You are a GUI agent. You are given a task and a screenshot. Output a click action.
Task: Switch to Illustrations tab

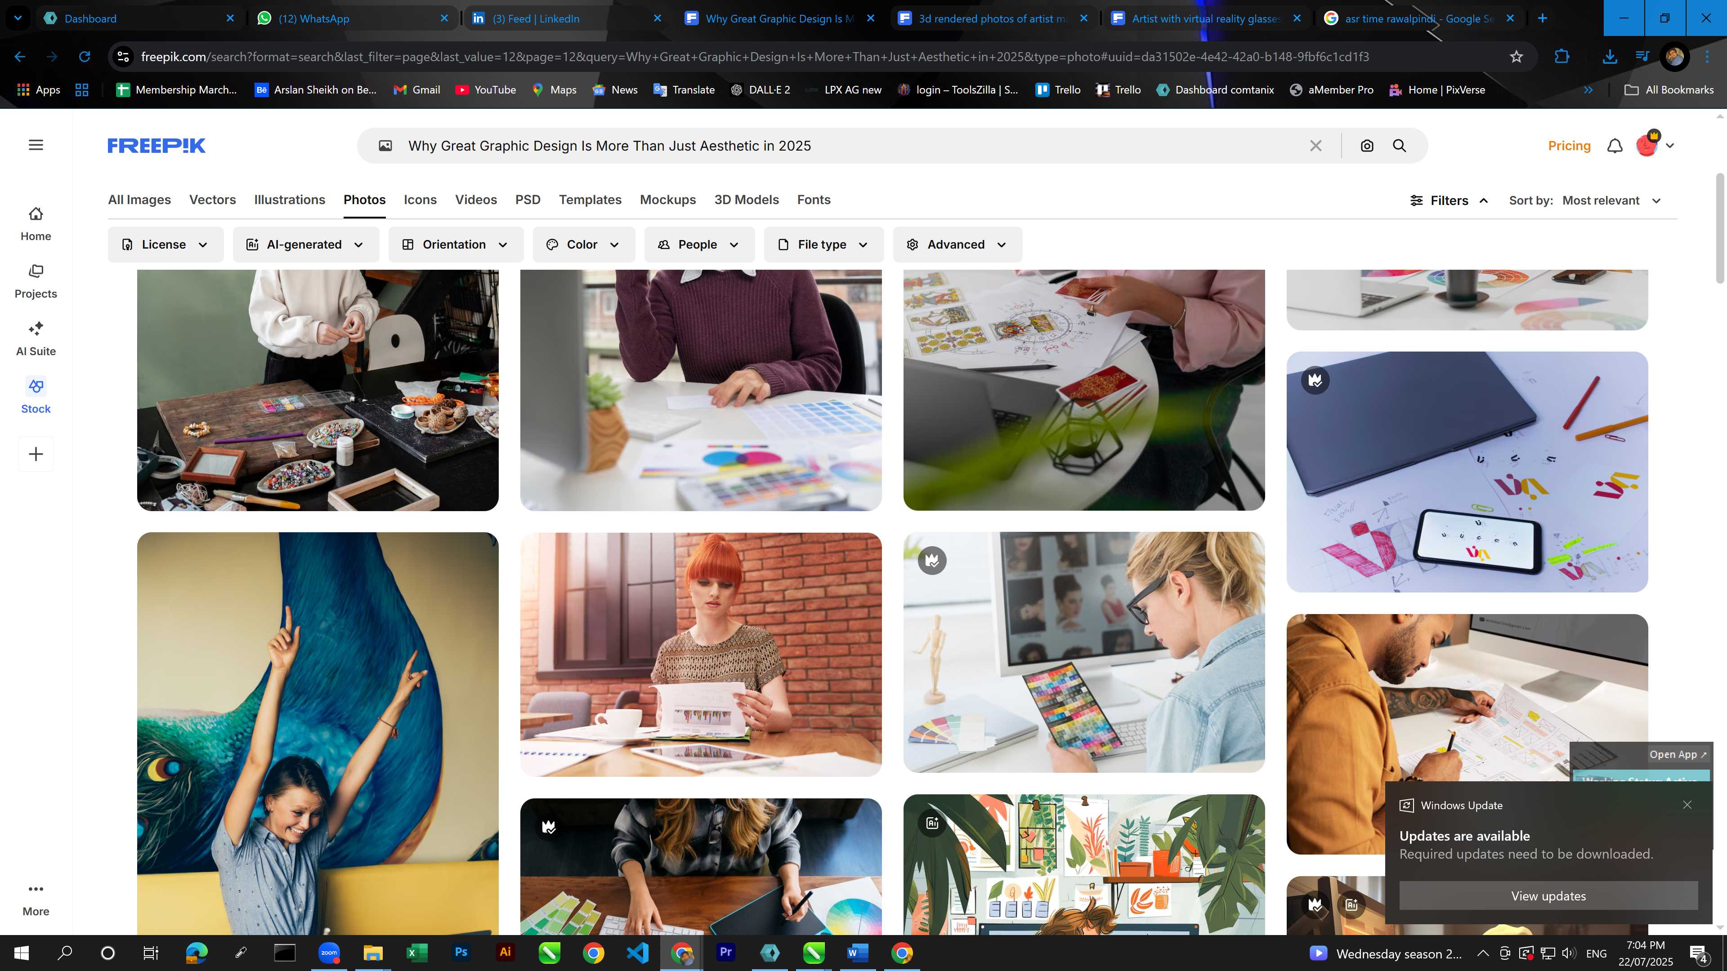point(290,200)
